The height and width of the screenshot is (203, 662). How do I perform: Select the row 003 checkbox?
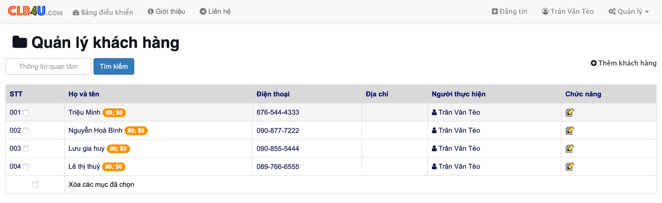(x=26, y=149)
